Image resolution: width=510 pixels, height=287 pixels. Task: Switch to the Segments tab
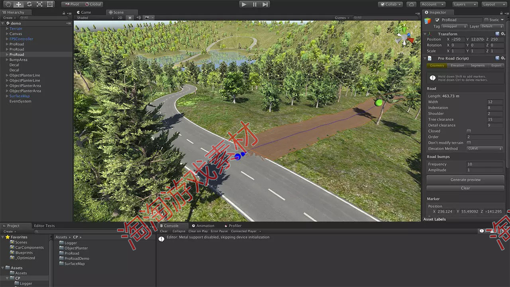[477, 65]
